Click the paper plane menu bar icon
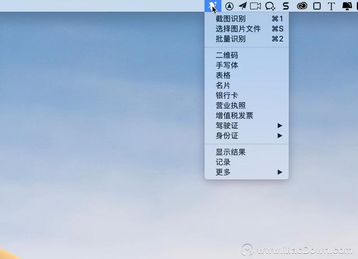This screenshot has width=358, height=259. pyautogui.click(x=242, y=6)
